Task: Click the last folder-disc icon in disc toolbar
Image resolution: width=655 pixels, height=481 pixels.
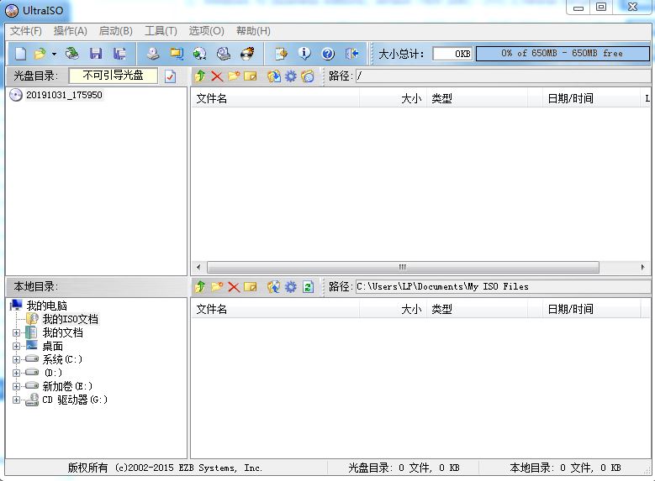Action: tap(308, 76)
